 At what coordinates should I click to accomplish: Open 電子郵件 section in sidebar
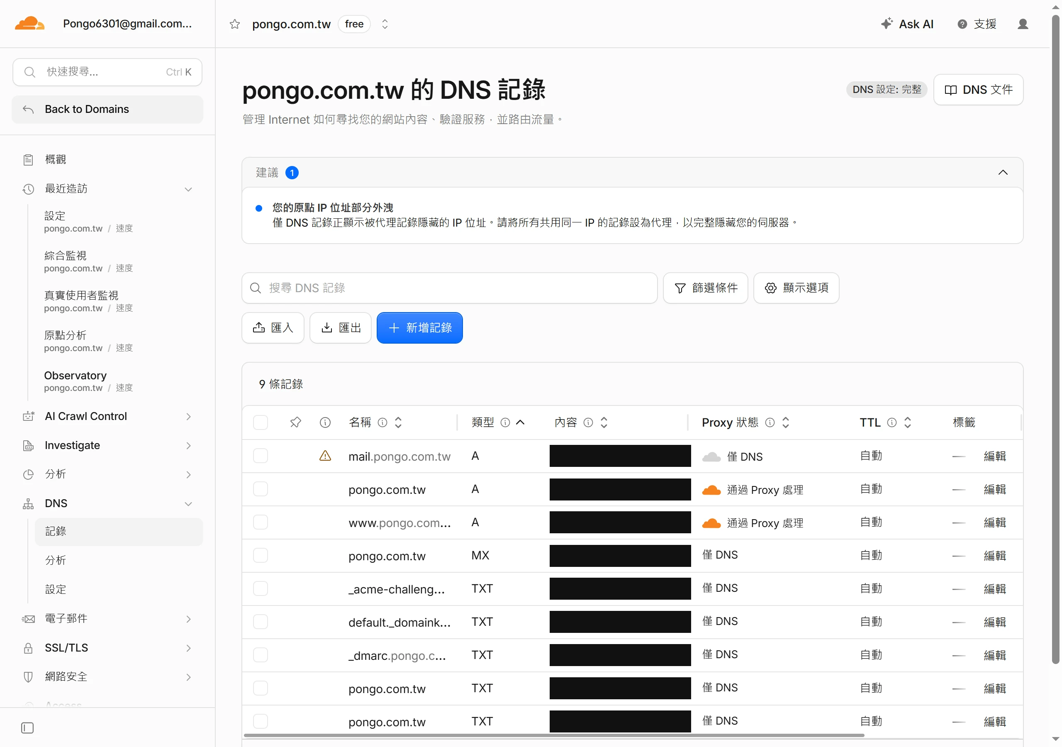point(107,619)
